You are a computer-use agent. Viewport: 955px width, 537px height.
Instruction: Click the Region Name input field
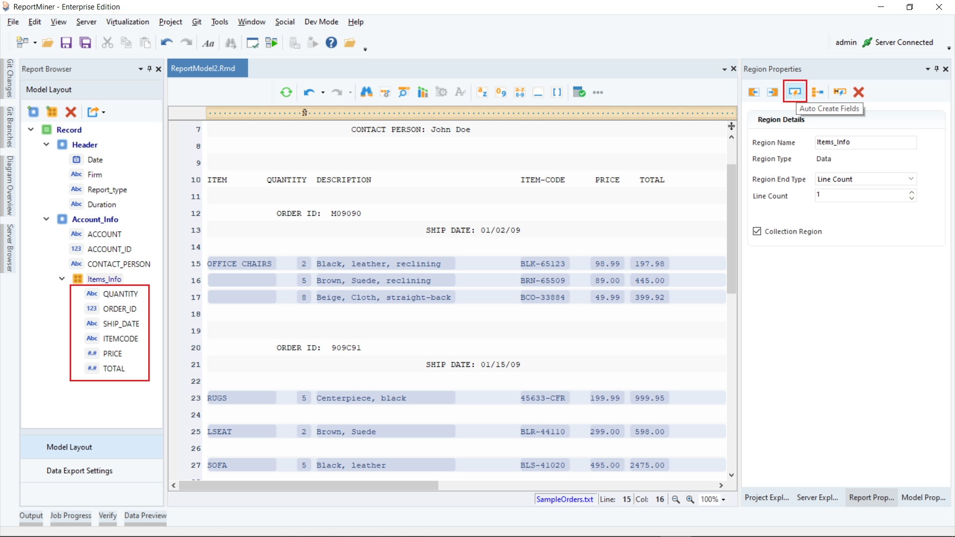tap(865, 142)
